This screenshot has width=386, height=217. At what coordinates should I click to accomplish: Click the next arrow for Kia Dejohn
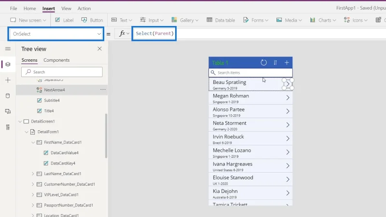pyautogui.click(x=288, y=193)
